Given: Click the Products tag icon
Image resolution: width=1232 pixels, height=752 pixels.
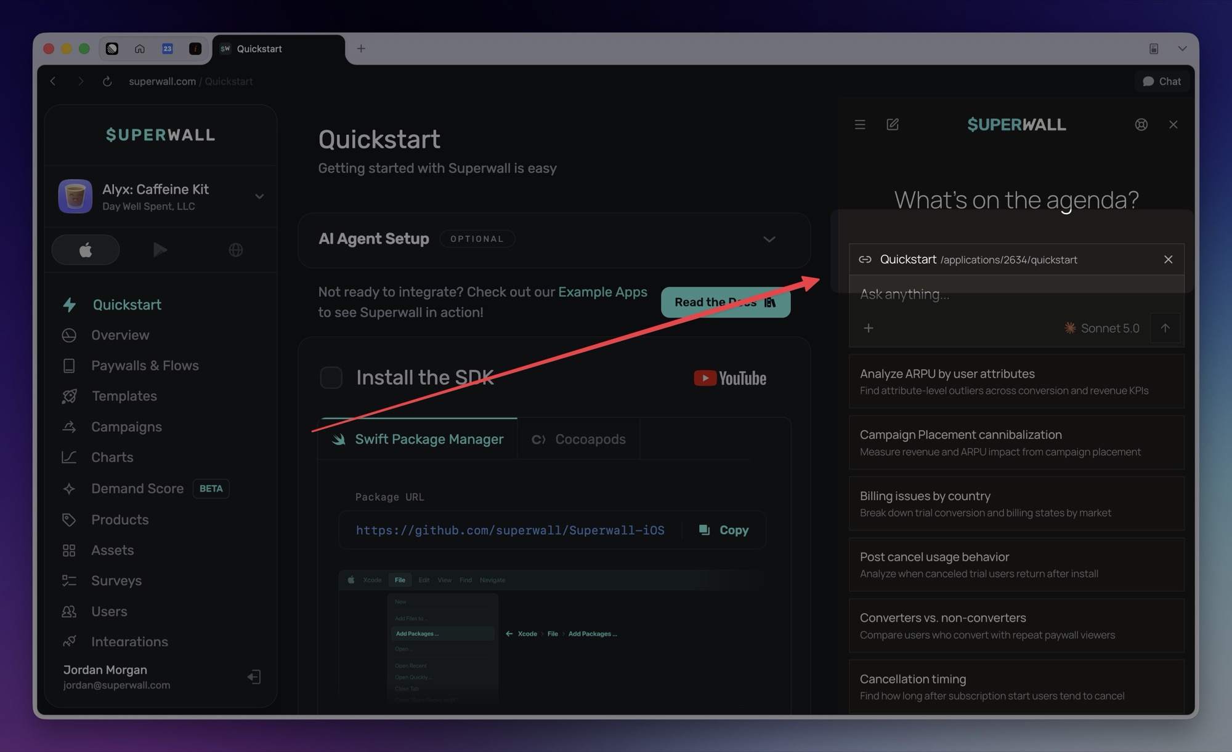Looking at the screenshot, I should 69,519.
